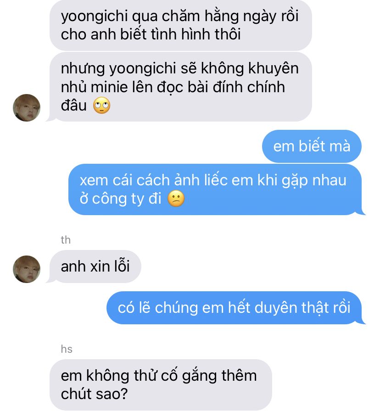Select the 'hs' sender name label
This screenshot has height=411, width=380.
pyautogui.click(x=67, y=349)
